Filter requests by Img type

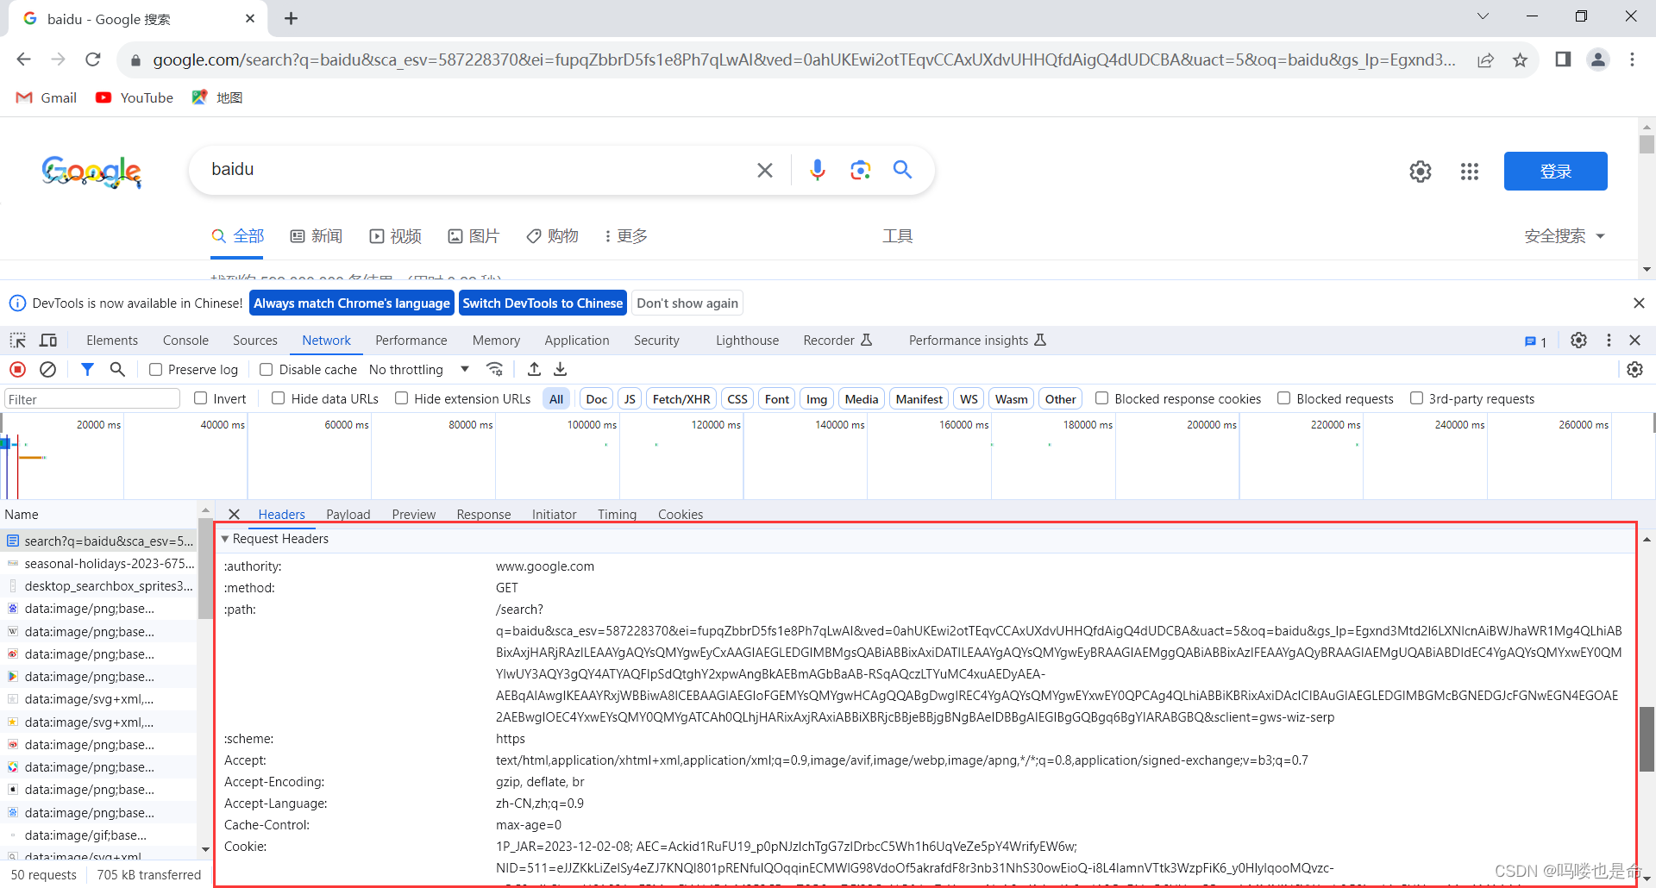click(x=817, y=398)
